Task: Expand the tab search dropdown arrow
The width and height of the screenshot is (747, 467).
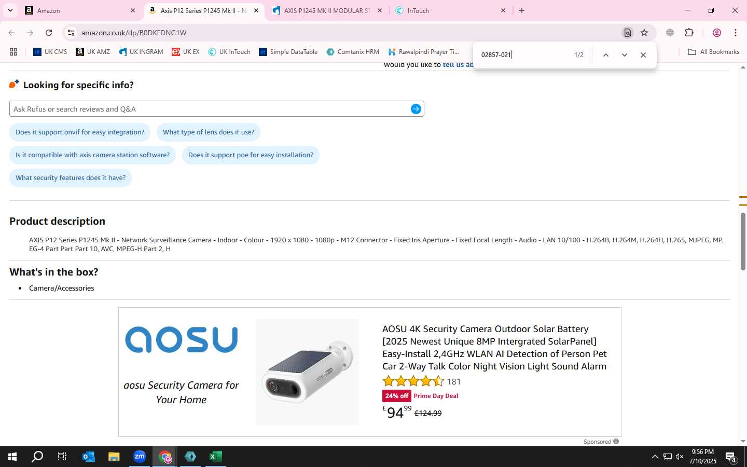Action: 10,10
